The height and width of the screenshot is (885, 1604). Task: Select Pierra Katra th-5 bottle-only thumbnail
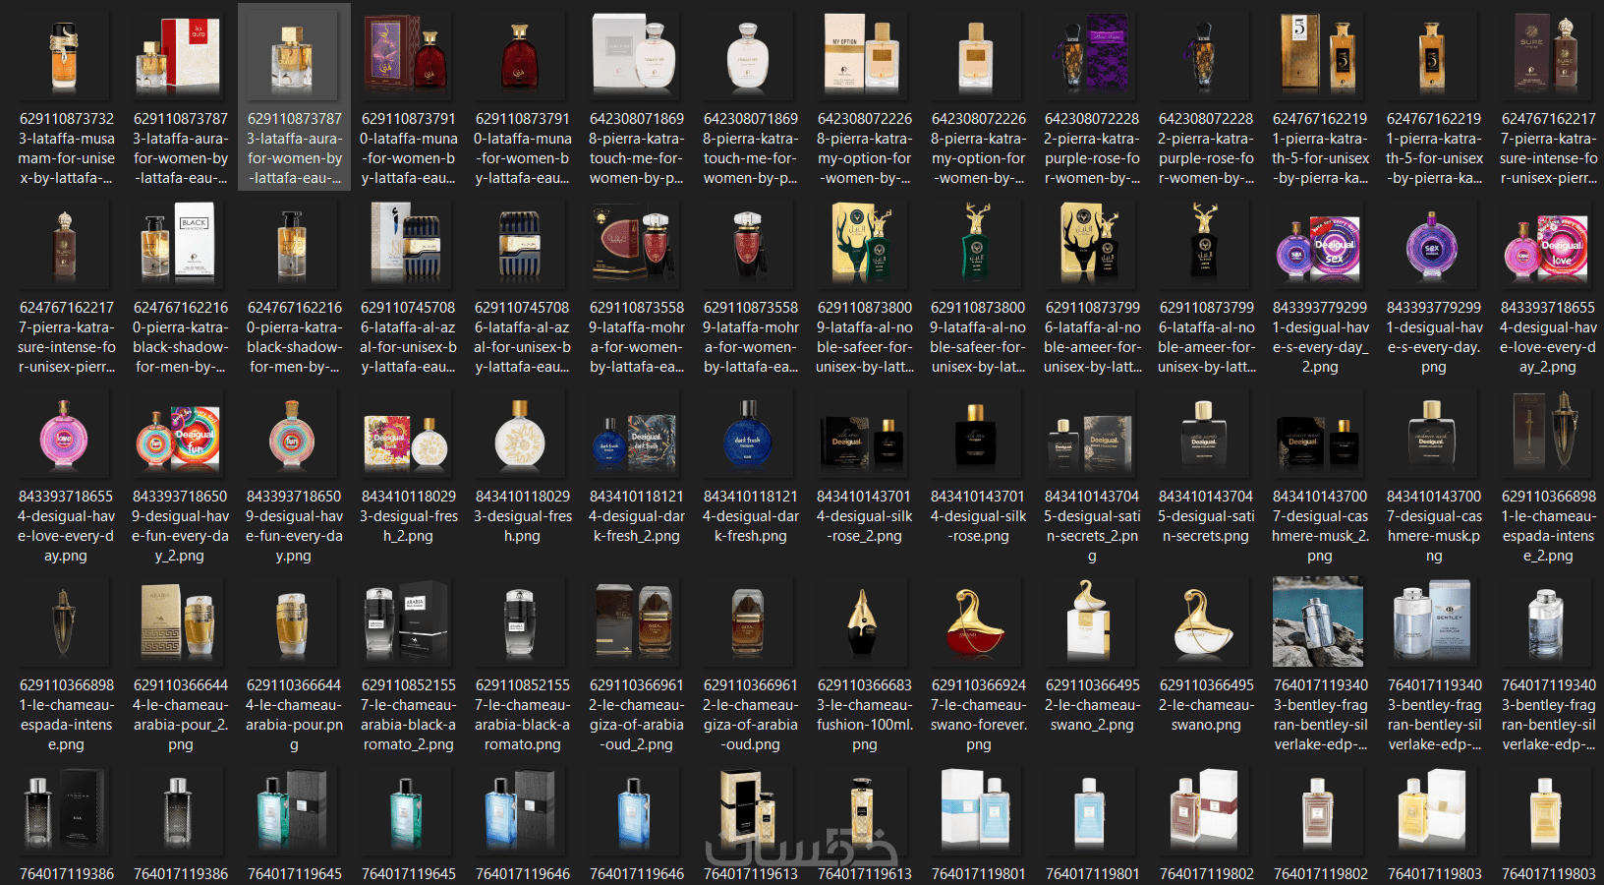click(1434, 55)
